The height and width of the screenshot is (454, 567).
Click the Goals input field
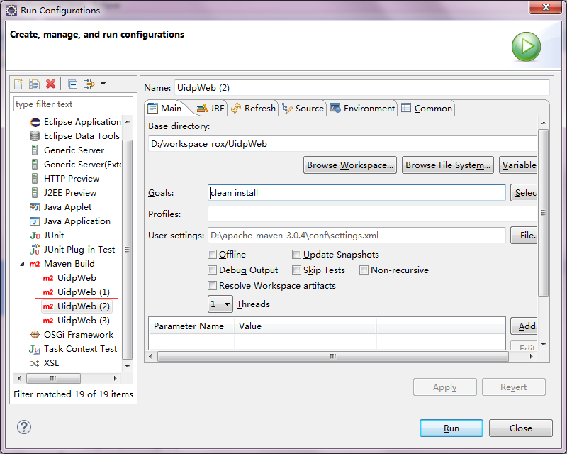(x=357, y=193)
